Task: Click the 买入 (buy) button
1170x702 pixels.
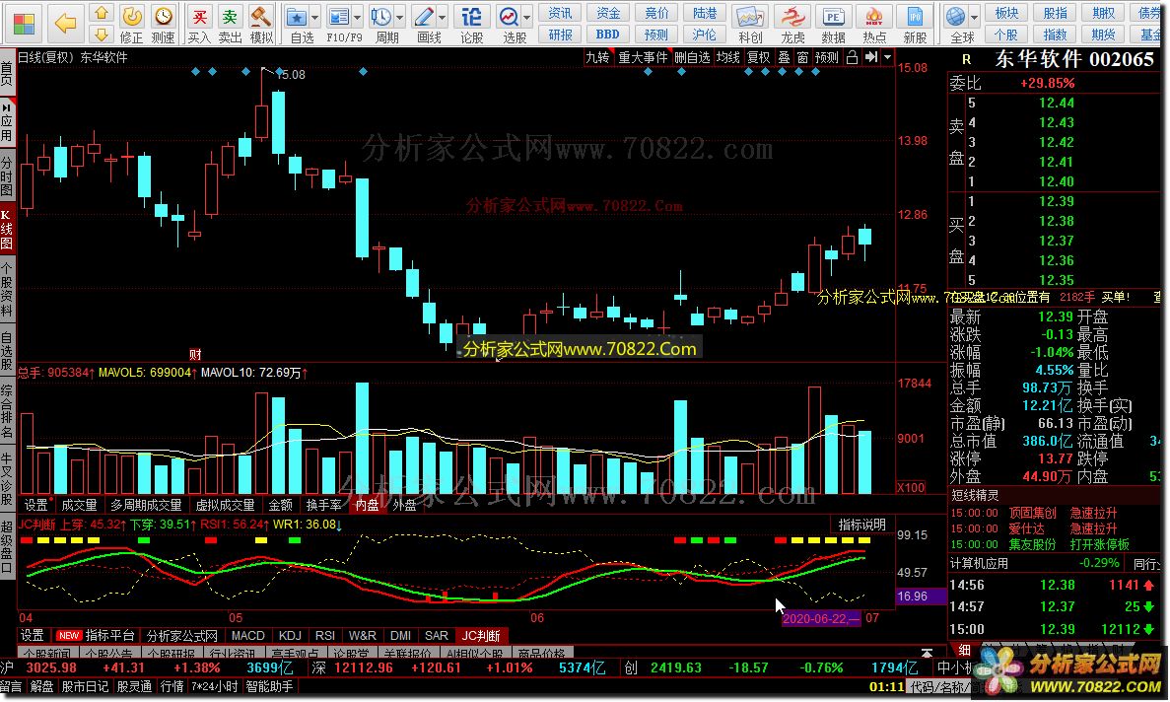Action: (x=199, y=24)
